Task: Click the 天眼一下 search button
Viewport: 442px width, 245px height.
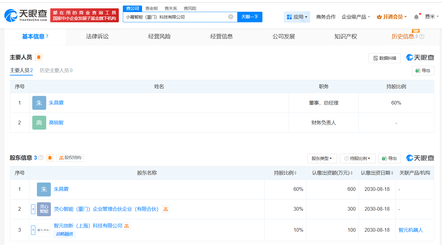Action: 250,17
